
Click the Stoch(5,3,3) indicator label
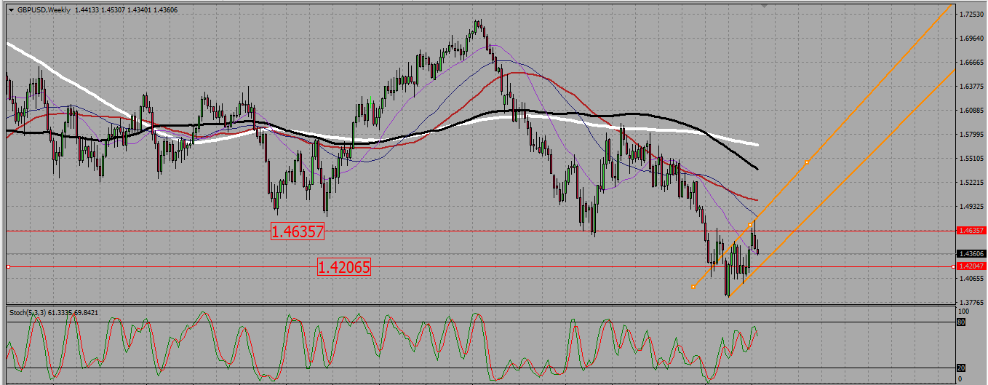tap(52, 312)
